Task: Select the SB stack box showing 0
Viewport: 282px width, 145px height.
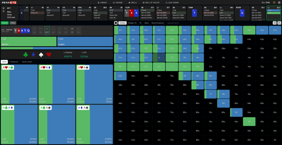Action: click(72, 30)
